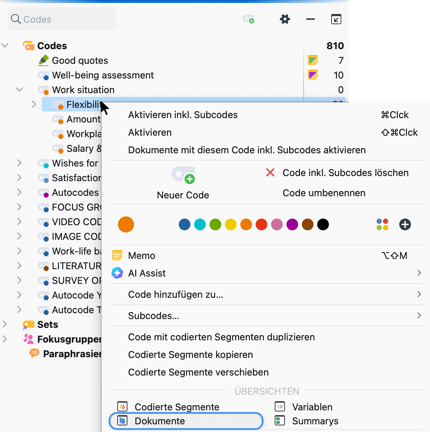Expand the Satisfaction code
Viewport: 430px width, 432px height.
[19, 178]
